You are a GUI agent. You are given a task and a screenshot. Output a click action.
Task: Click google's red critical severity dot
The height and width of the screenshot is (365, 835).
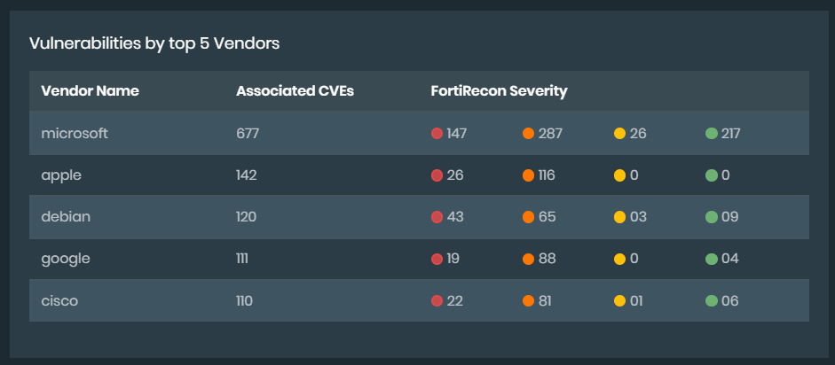[437, 259]
